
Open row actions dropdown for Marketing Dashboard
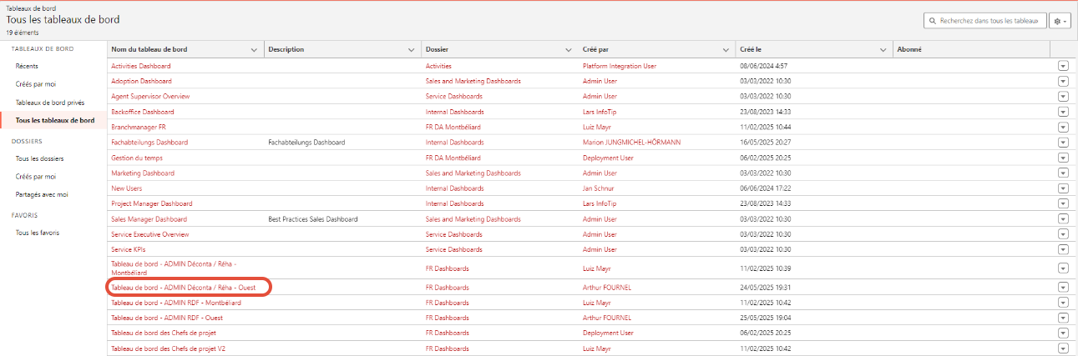(1063, 173)
